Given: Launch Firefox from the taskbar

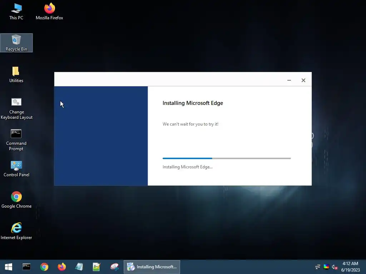Looking at the screenshot, I should (61, 267).
